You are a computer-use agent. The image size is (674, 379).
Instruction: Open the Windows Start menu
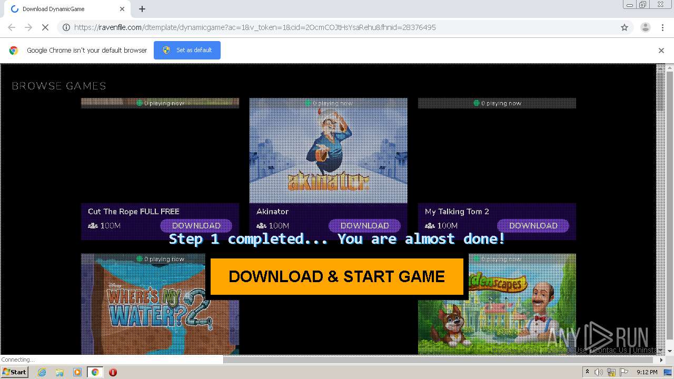tap(14, 372)
